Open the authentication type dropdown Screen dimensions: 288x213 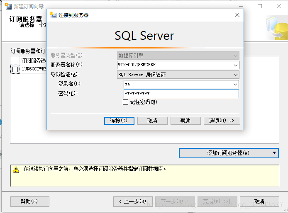point(235,75)
